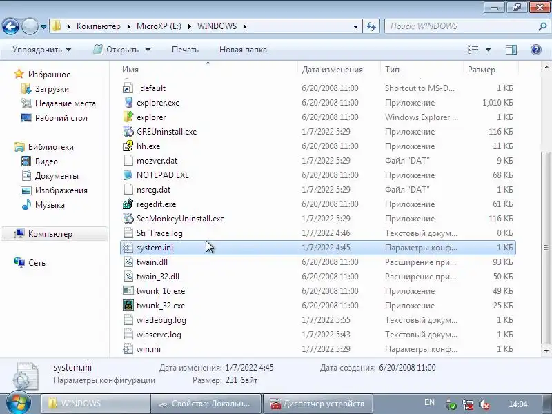552x414 pixels.
Task: Click the WINDOWS breadcrumb segment
Action: click(217, 26)
